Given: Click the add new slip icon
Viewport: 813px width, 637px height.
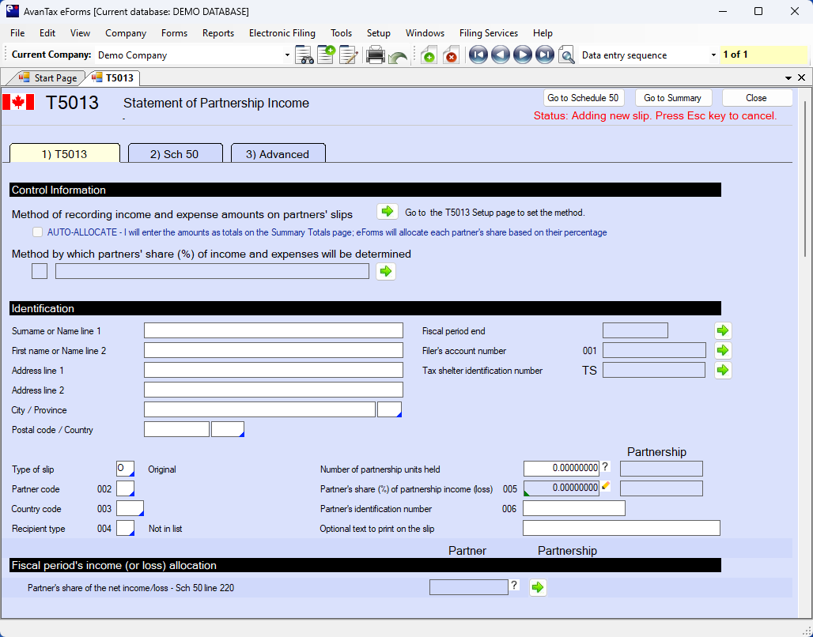Looking at the screenshot, I should tap(428, 55).
